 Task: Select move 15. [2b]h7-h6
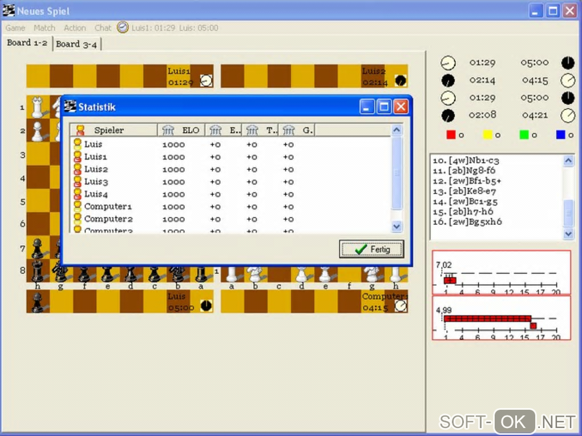(463, 212)
